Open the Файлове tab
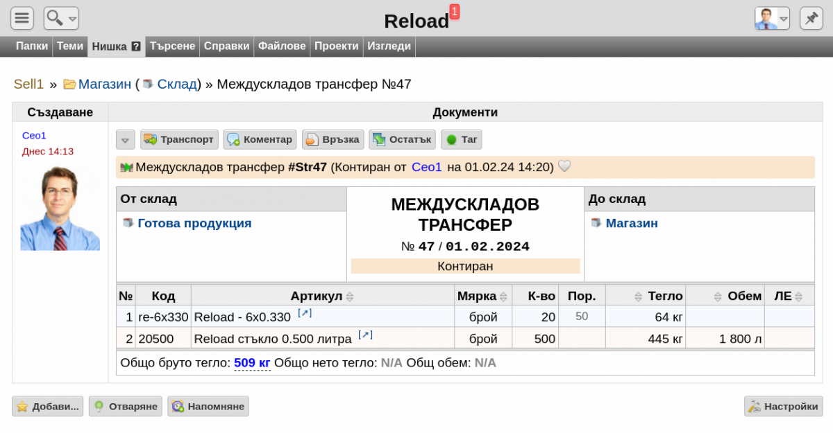 pos(282,46)
